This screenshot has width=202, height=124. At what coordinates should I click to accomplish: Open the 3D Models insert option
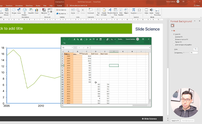point(24,12)
